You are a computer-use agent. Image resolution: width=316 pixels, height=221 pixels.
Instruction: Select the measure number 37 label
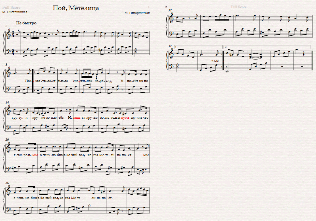point(170,46)
